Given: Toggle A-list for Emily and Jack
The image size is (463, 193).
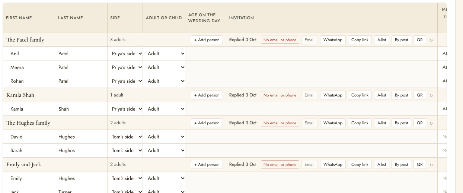Looking at the screenshot, I should point(381,164).
